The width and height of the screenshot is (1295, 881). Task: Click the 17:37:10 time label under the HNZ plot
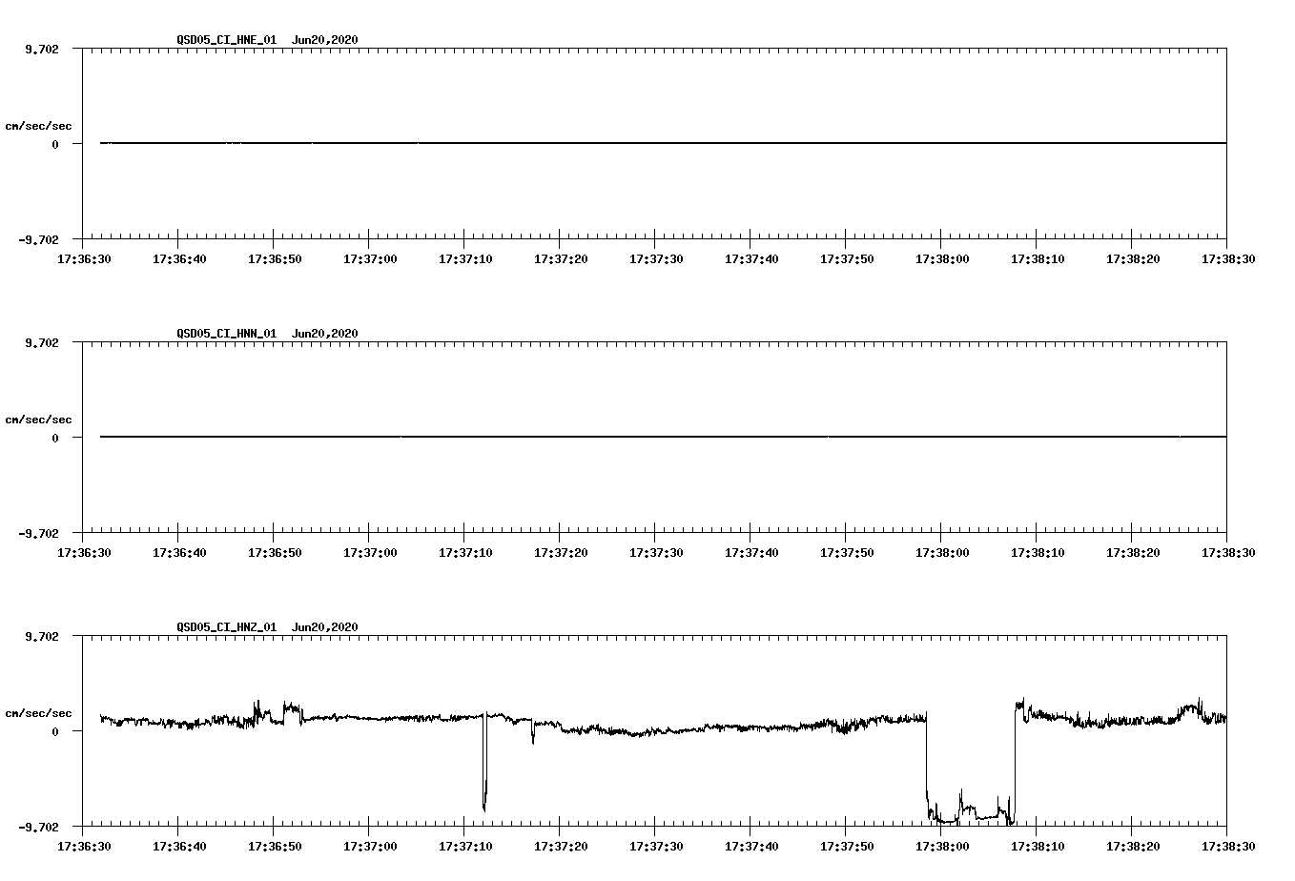click(x=465, y=846)
